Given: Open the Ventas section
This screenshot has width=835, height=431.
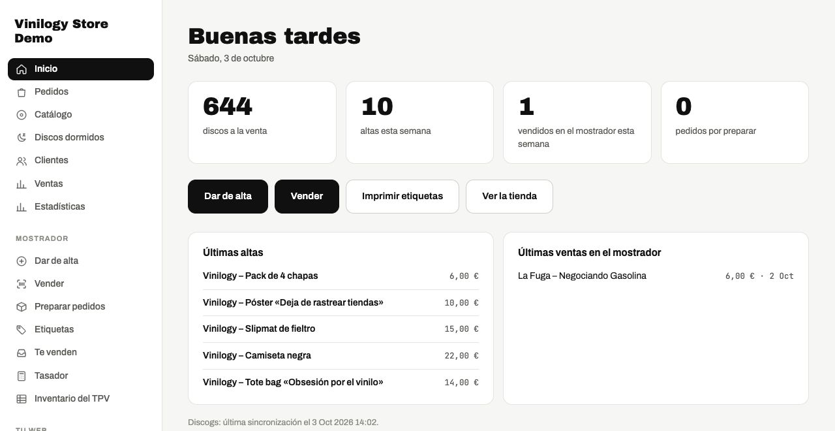Looking at the screenshot, I should (81, 184).
